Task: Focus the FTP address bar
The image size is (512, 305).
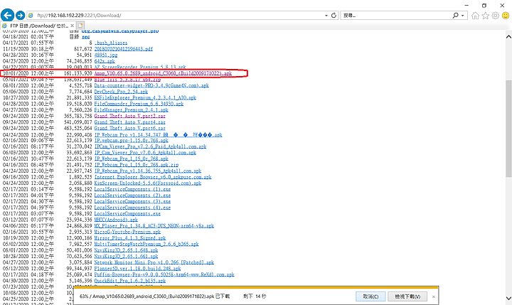Action: point(176,16)
